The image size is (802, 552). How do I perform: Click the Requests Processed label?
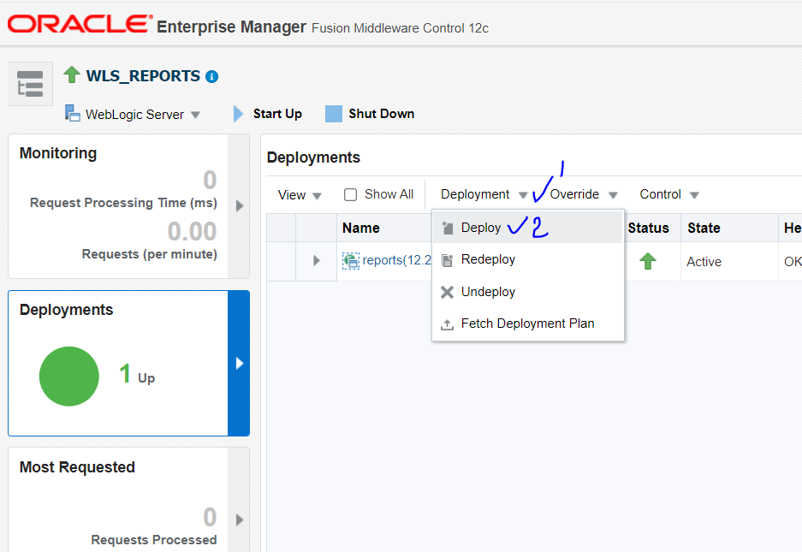[154, 540]
